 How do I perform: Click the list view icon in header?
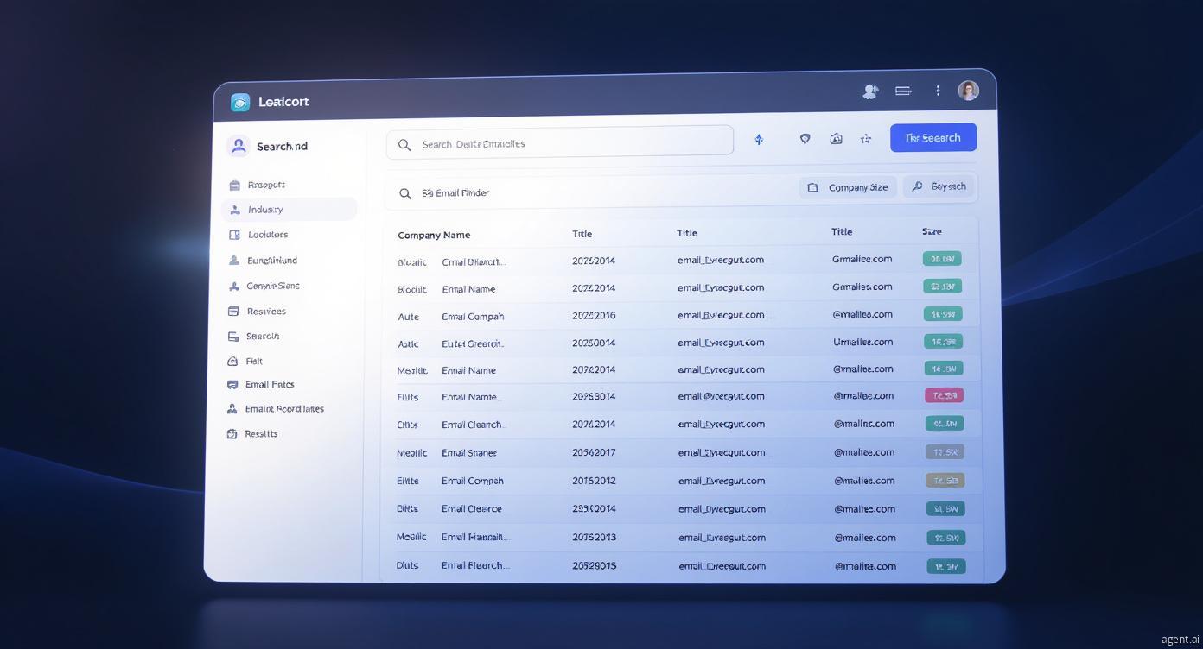point(903,91)
